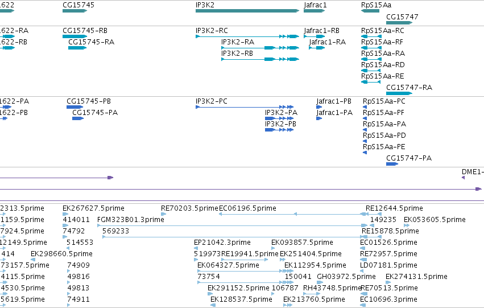484x308 pixels.
Task: Select CG15745-RA transcript label
Action: [x=91, y=42]
